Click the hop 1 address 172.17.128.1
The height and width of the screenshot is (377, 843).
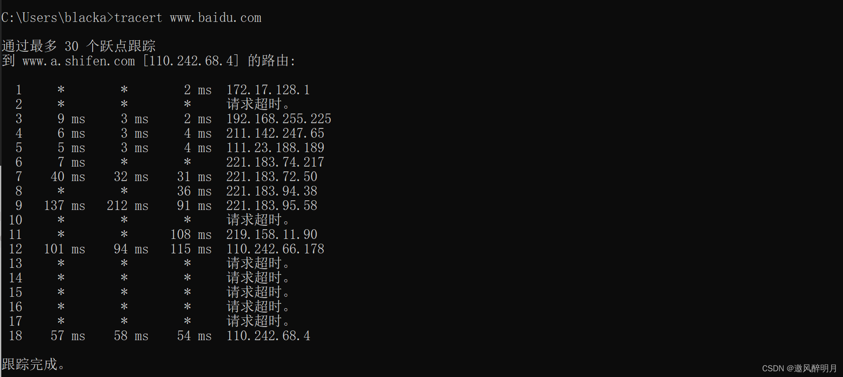point(268,90)
